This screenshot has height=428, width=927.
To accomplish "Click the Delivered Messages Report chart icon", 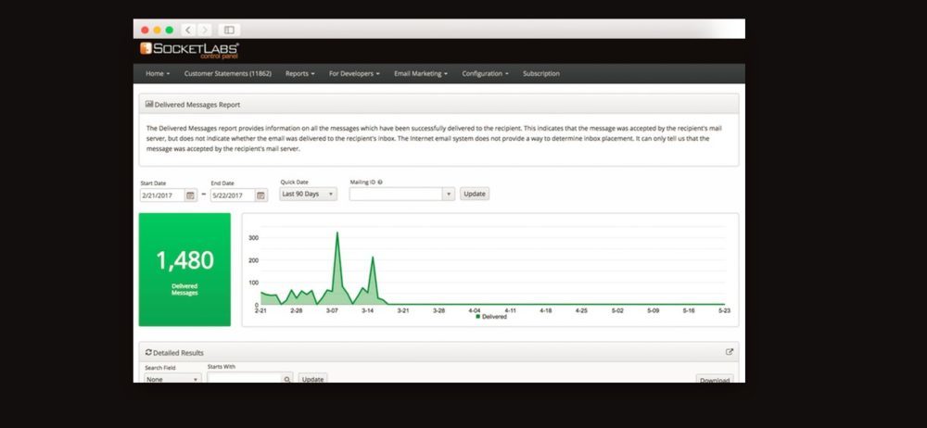I will click(x=149, y=105).
